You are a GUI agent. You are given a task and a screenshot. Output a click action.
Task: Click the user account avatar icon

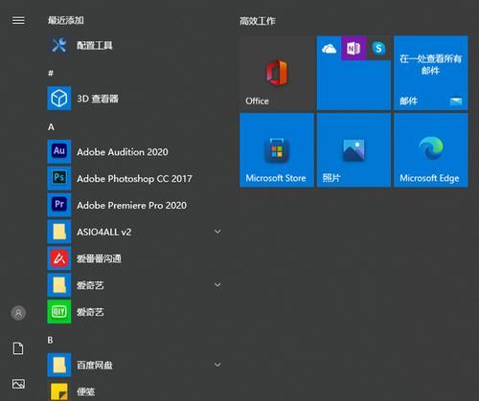point(18,313)
